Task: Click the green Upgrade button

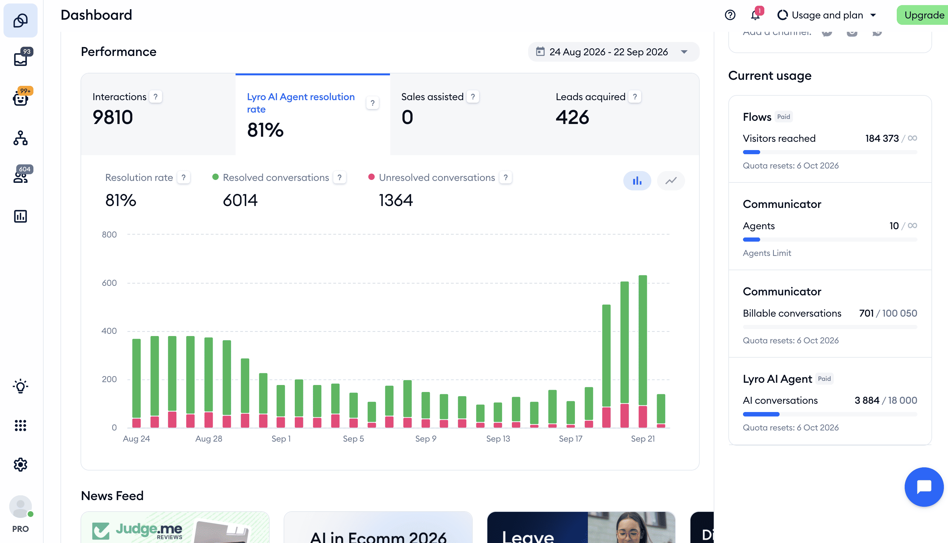Action: click(922, 15)
